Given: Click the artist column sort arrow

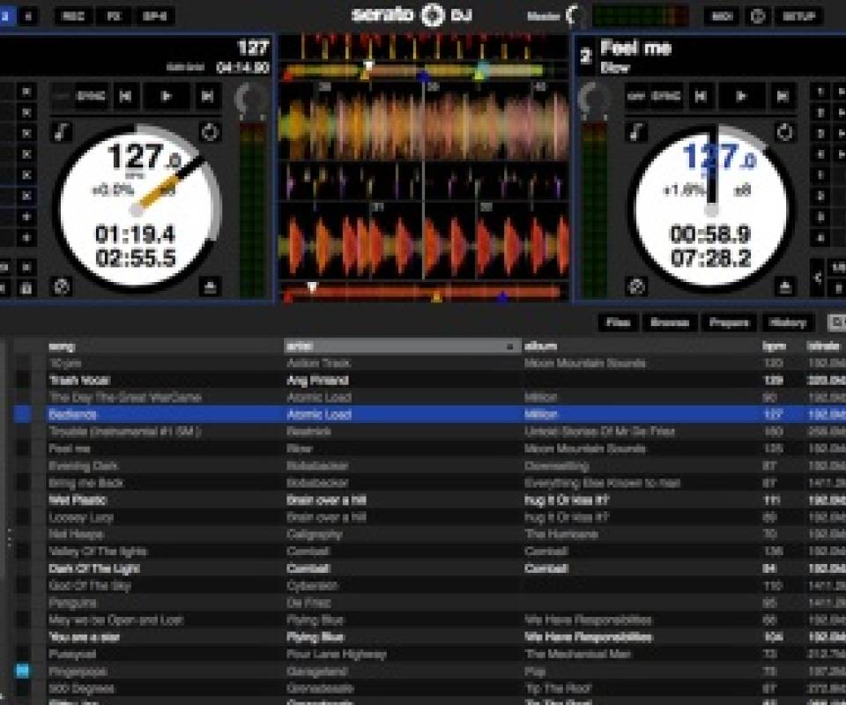Looking at the screenshot, I should point(509,346).
